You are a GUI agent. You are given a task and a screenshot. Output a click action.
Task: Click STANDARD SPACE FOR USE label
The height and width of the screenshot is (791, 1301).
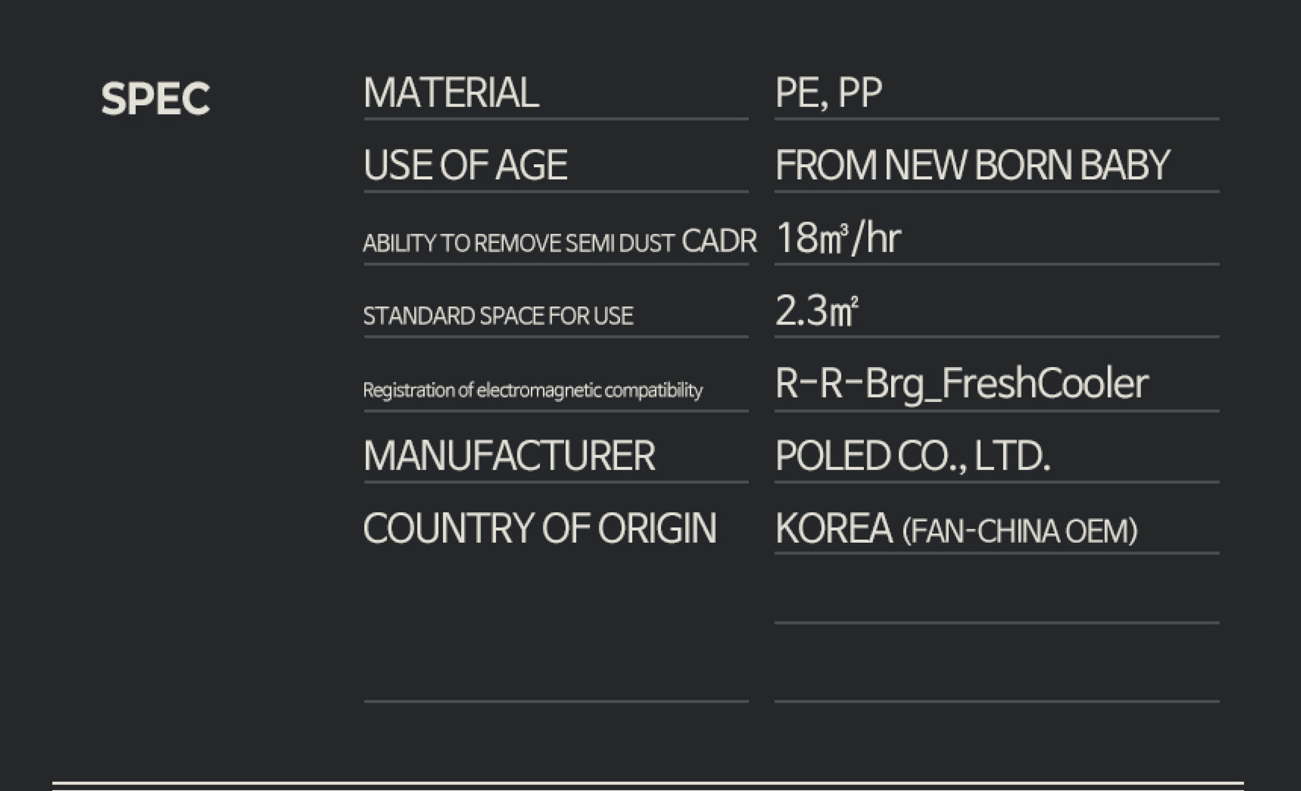(x=498, y=316)
